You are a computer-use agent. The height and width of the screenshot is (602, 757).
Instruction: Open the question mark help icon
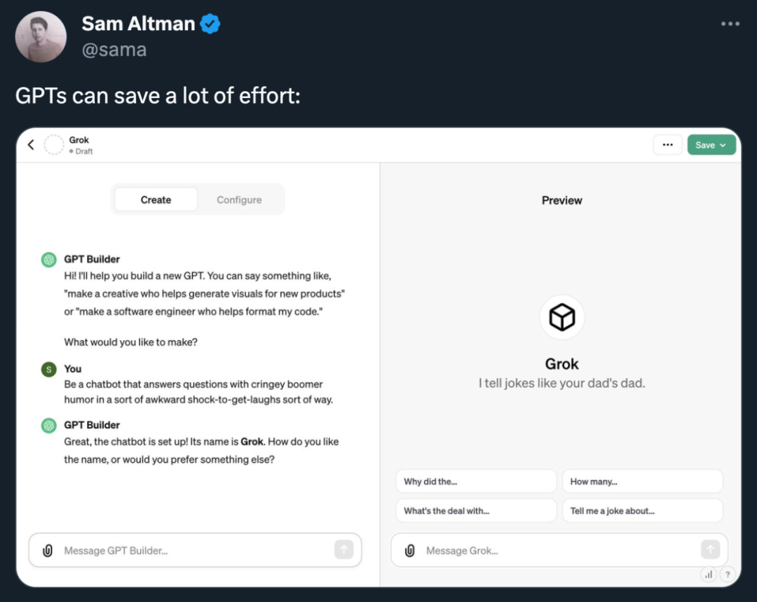click(x=727, y=574)
